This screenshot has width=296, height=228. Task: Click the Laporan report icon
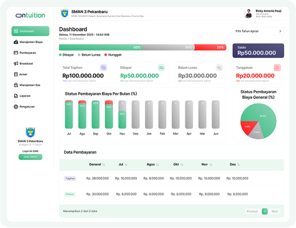(16, 96)
